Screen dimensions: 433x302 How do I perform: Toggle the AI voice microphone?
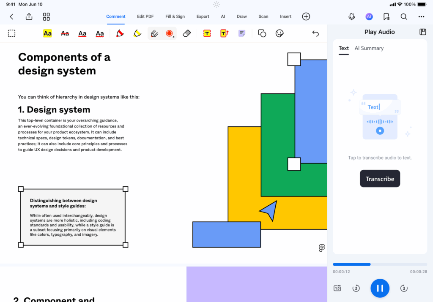tap(351, 16)
